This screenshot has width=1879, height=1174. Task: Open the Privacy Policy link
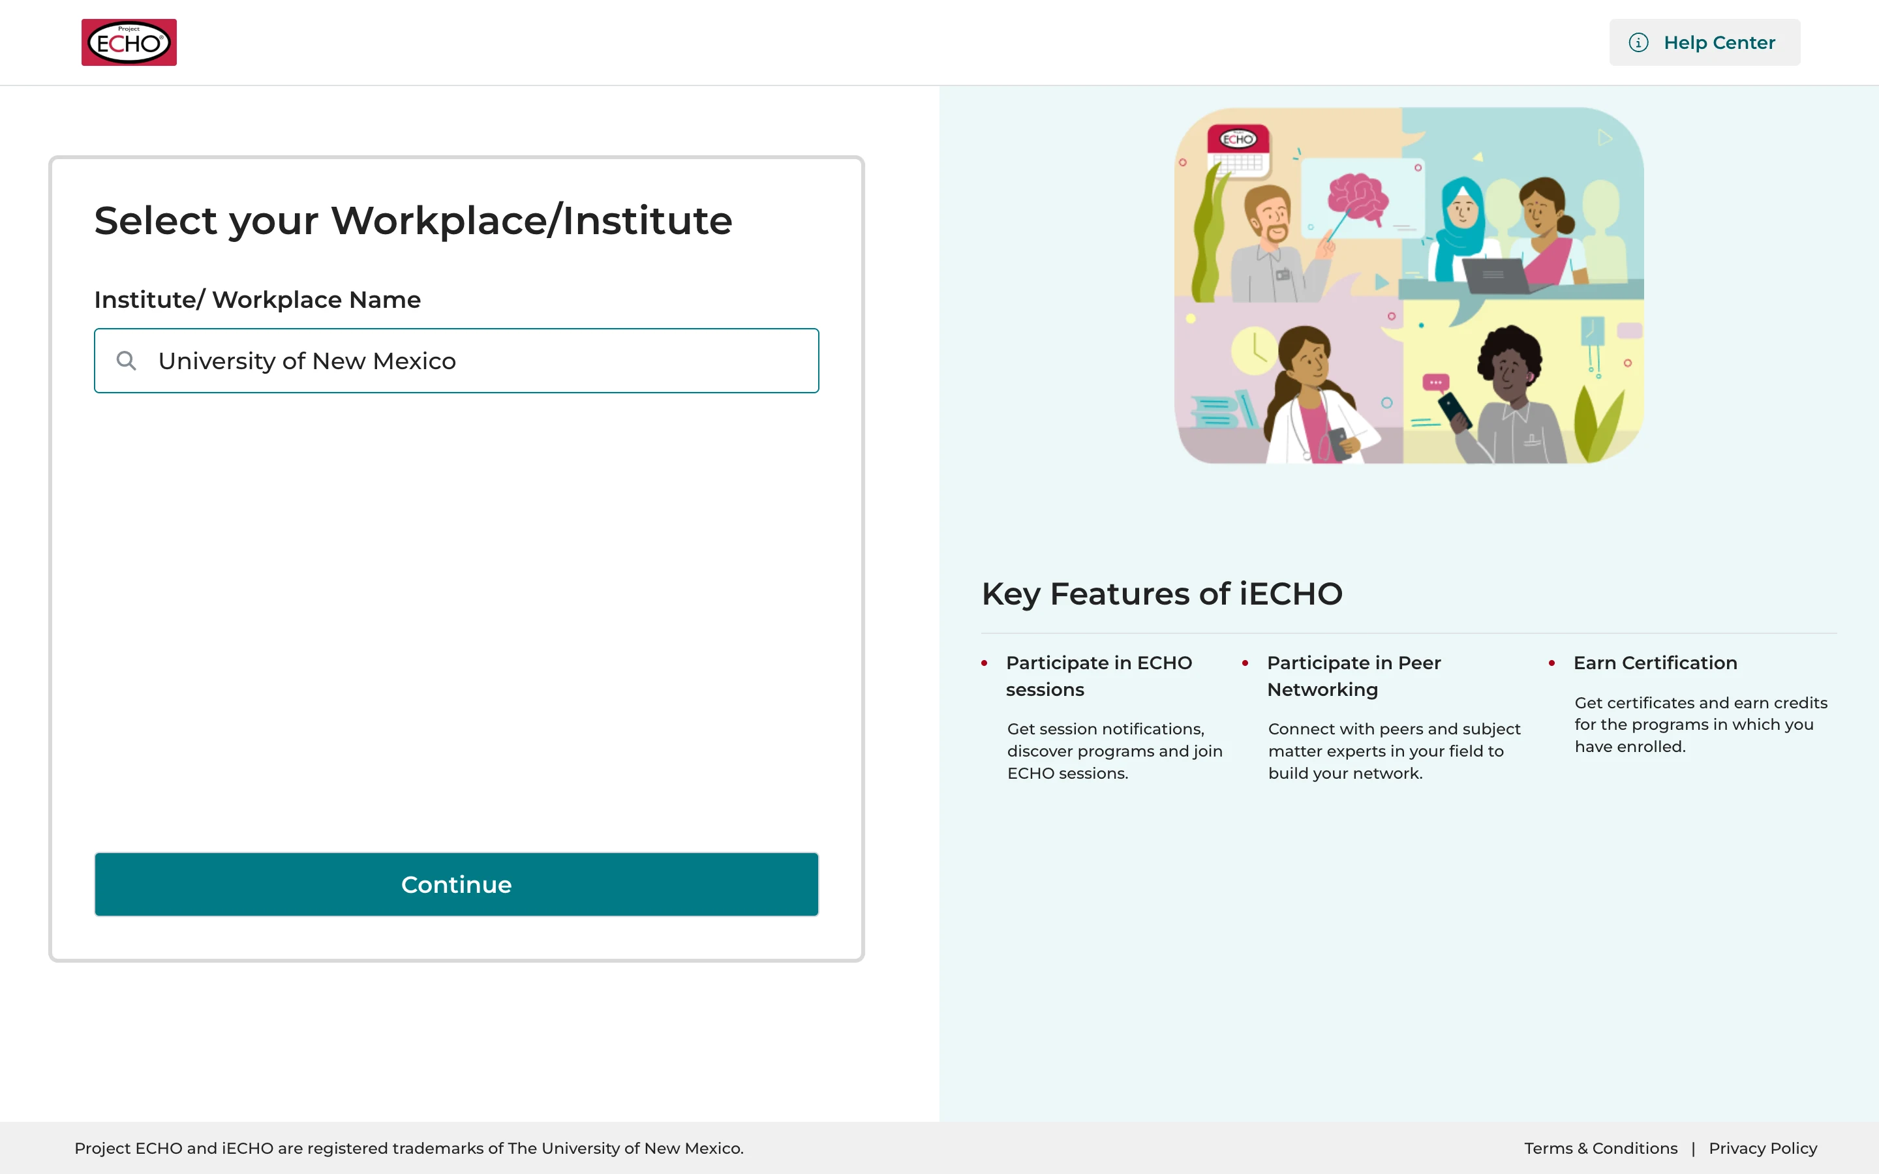pos(1762,1149)
